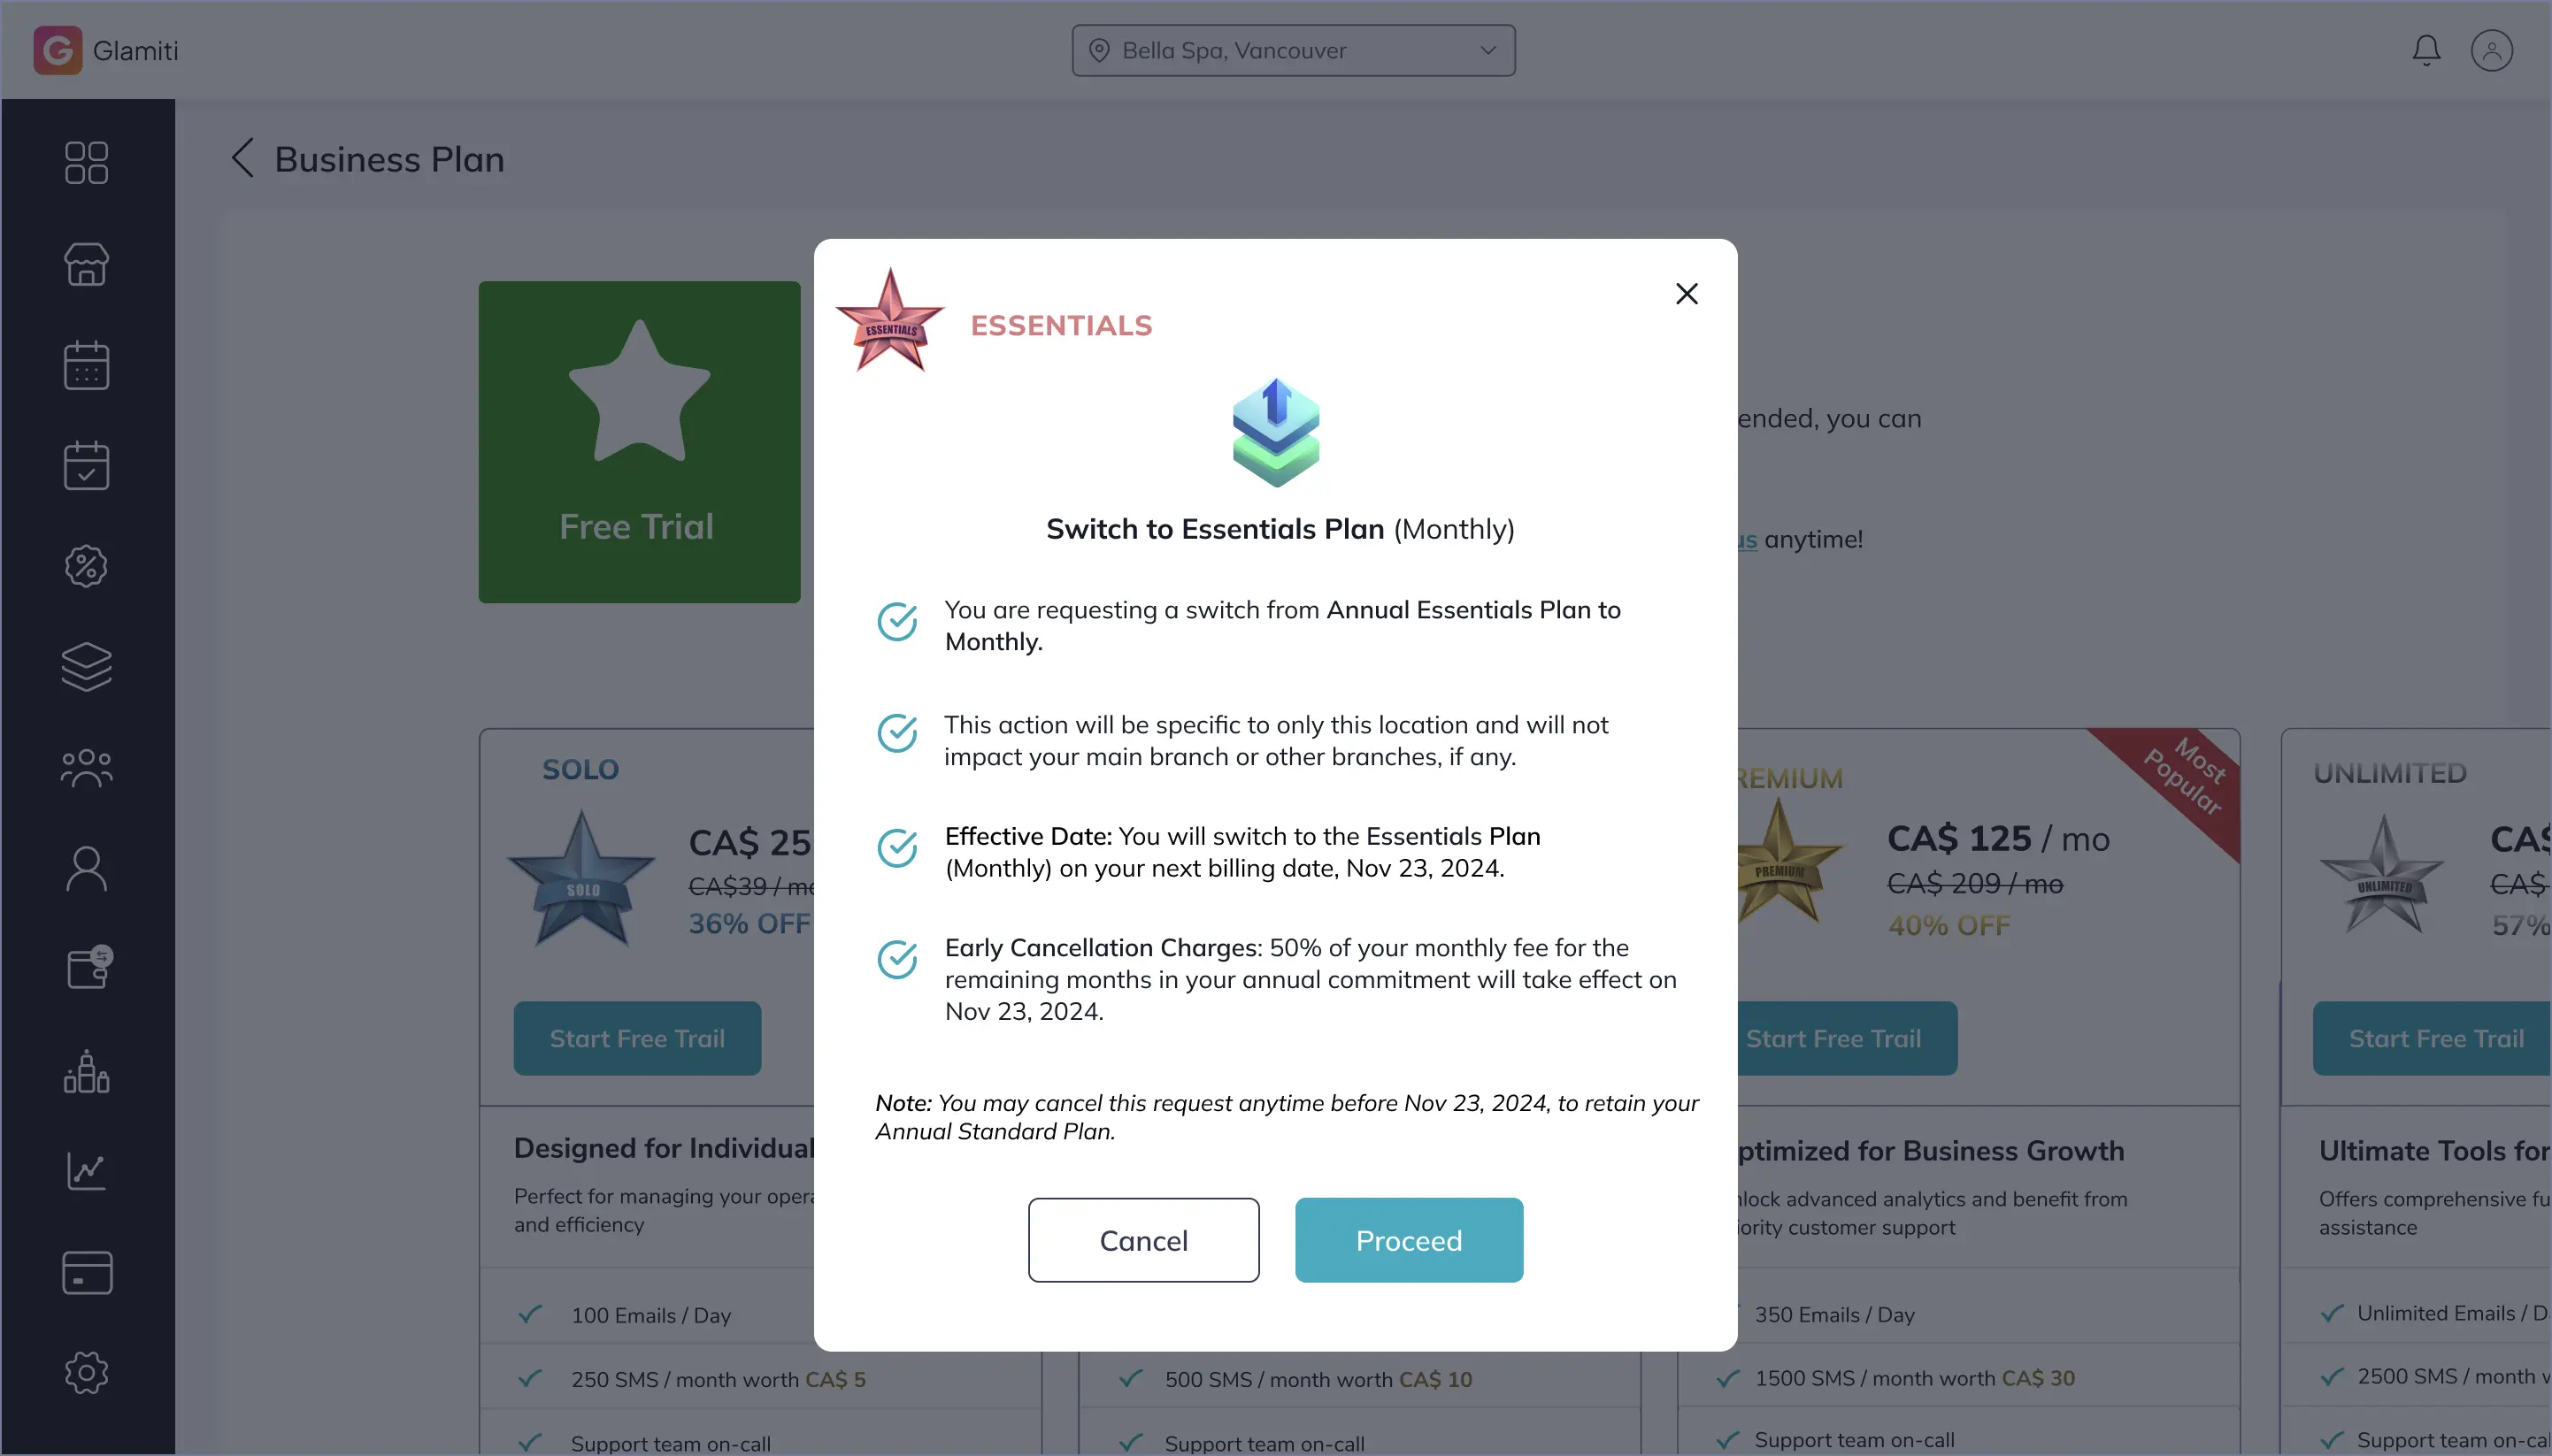Click the location dropdown chevron arrow
This screenshot has height=1456, width=2552.
point(1487,50)
